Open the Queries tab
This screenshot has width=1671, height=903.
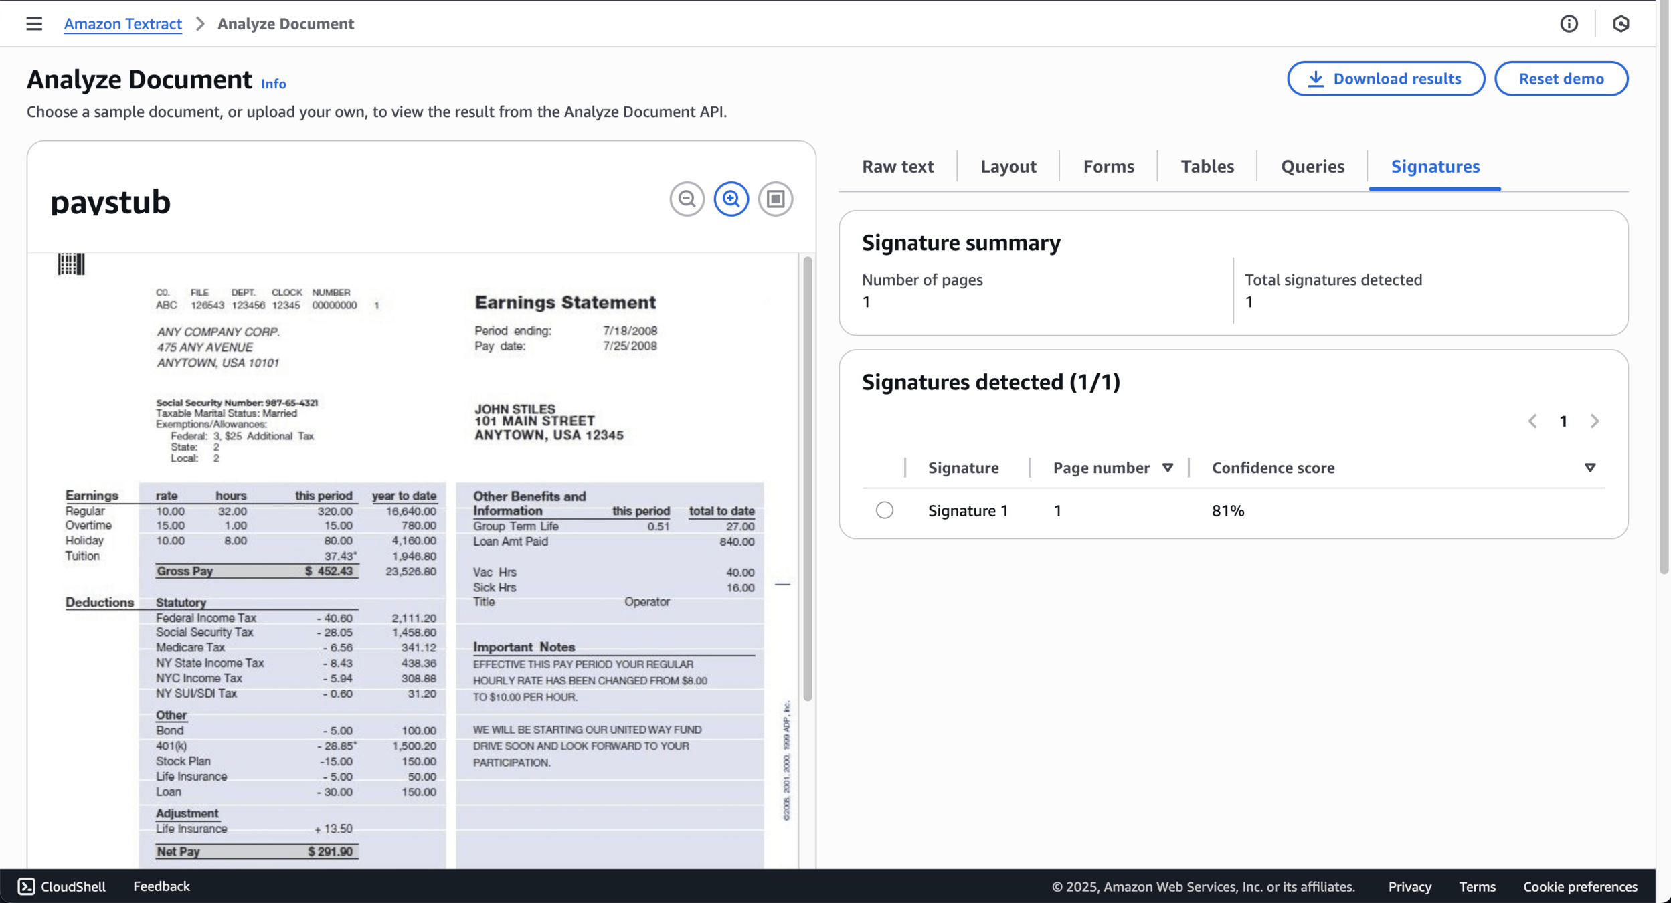point(1312,166)
